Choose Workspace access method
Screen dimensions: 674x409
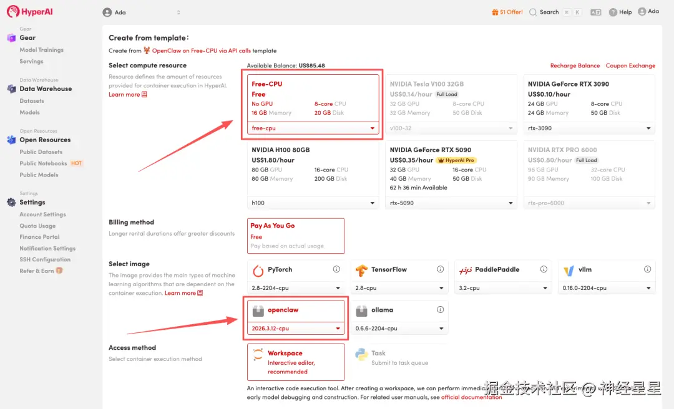[x=296, y=362]
